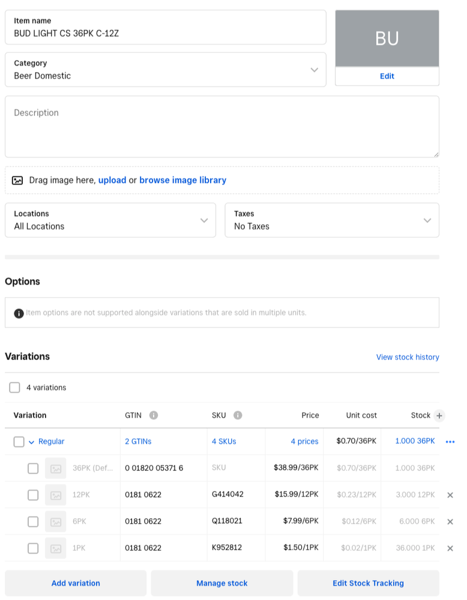Check the 1PK variation checkbox

click(33, 548)
